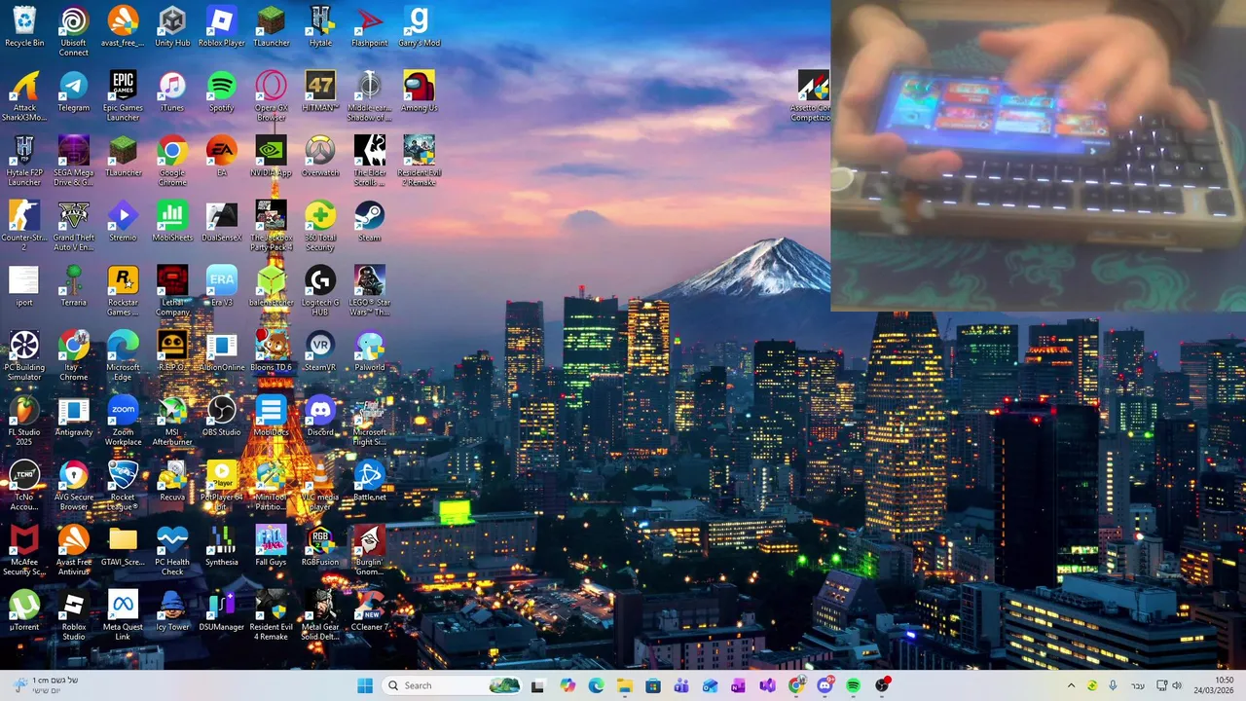
Task: Select the EA app desktop icon
Action: click(222, 156)
